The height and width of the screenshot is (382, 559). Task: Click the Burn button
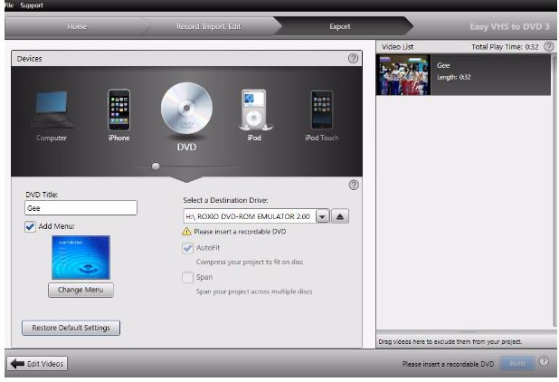516,364
